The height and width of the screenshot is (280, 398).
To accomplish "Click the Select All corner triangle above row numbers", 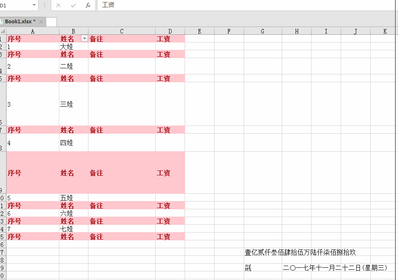I will coord(3,31).
